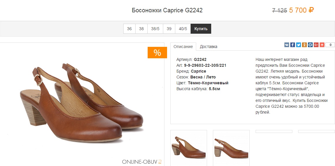Image resolution: width=335 pixels, height=166 pixels.
Task: Select size 39 option
Action: [169, 29]
